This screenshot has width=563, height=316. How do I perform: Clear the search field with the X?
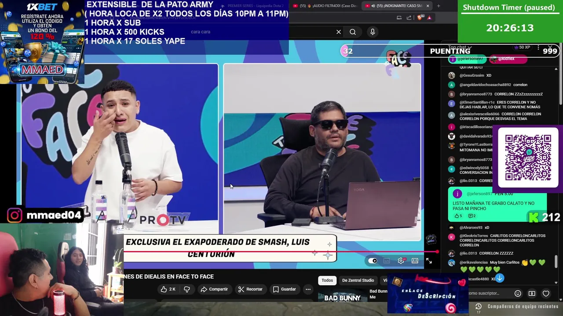point(339,32)
